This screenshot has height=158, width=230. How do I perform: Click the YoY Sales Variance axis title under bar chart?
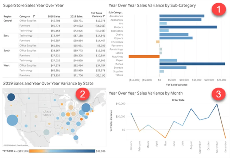[177, 85]
